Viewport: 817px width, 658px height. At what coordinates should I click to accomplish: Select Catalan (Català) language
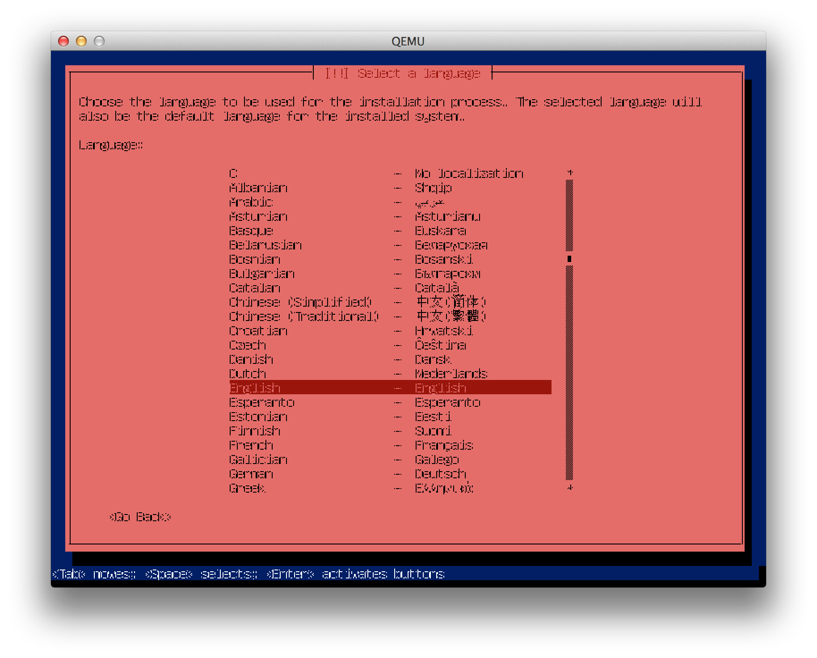point(390,287)
